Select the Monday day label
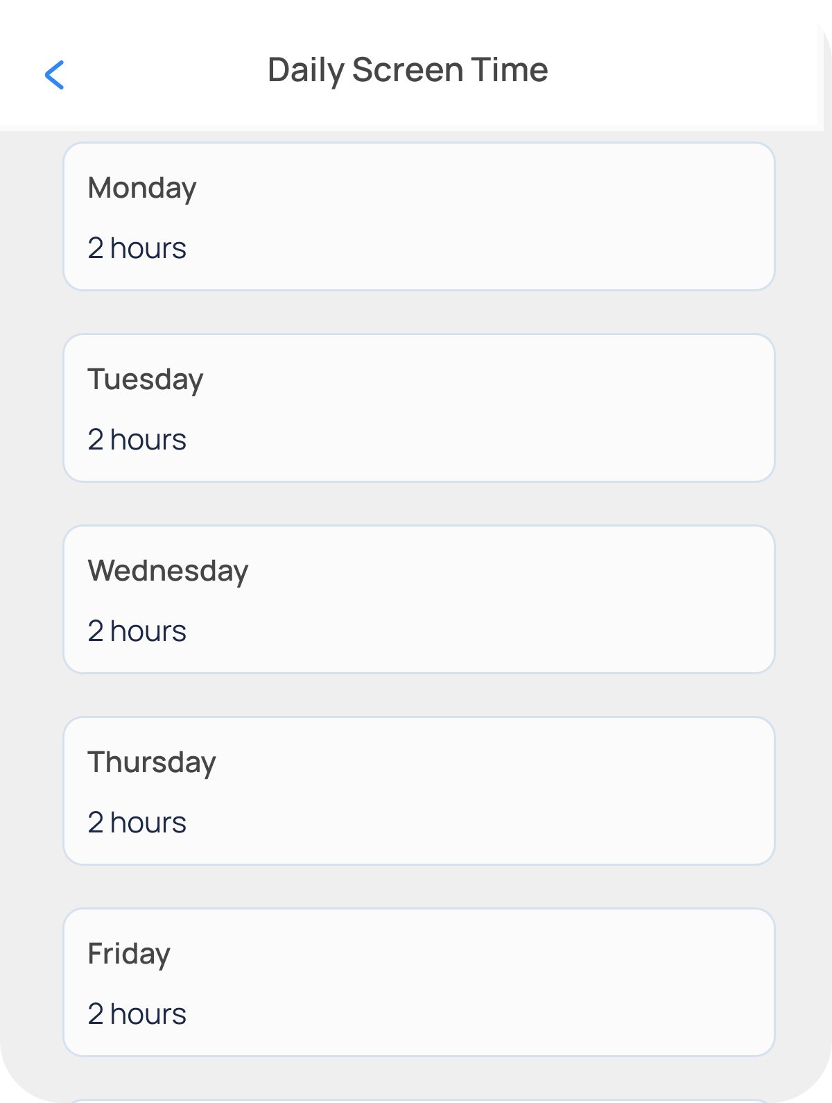The image size is (832, 1103). [142, 188]
